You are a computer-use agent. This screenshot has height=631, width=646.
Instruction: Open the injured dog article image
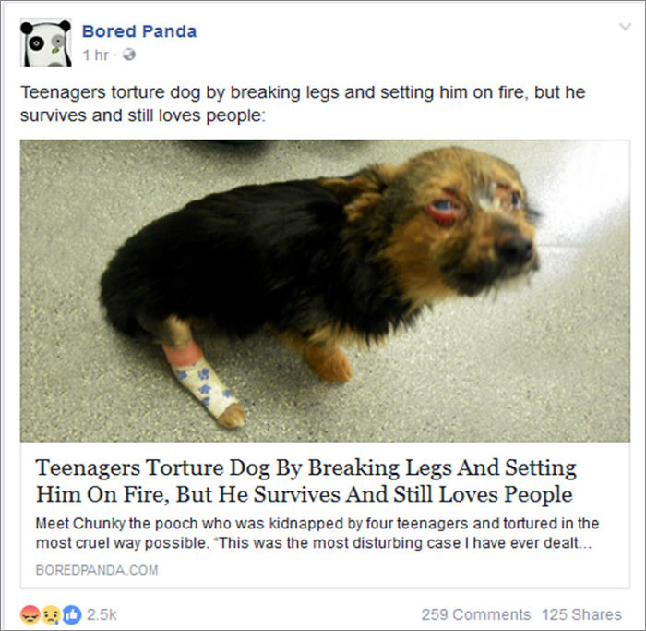pyautogui.click(x=325, y=291)
